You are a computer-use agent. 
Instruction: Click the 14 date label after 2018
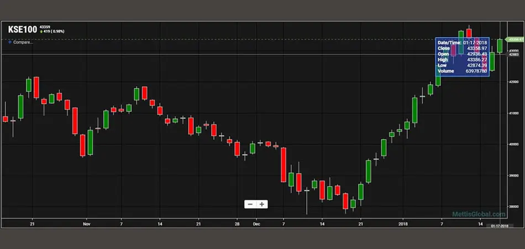pyautogui.click(x=480, y=224)
